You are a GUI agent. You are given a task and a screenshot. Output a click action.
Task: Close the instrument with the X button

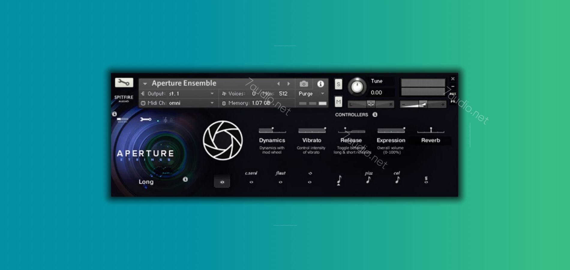[453, 79]
